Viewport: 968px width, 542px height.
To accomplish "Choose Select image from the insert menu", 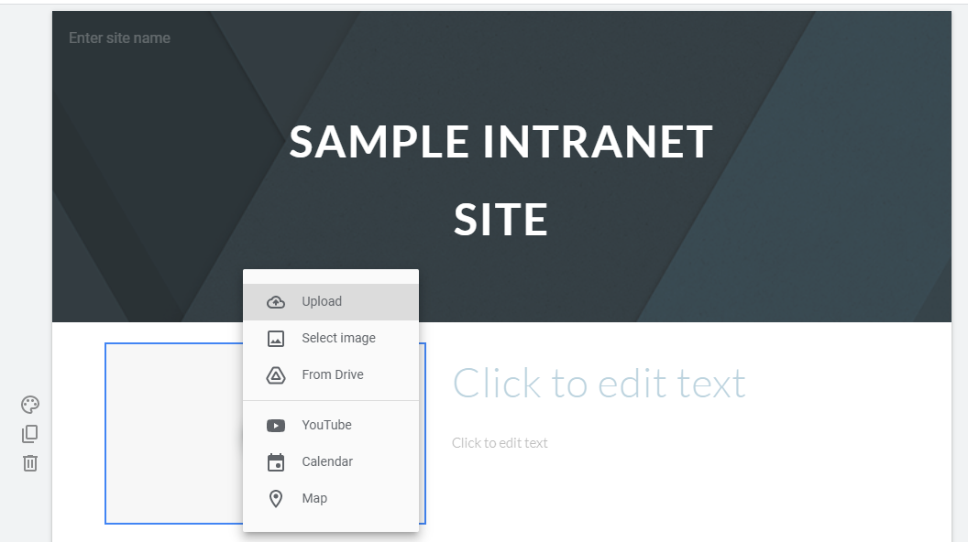I will (x=338, y=338).
